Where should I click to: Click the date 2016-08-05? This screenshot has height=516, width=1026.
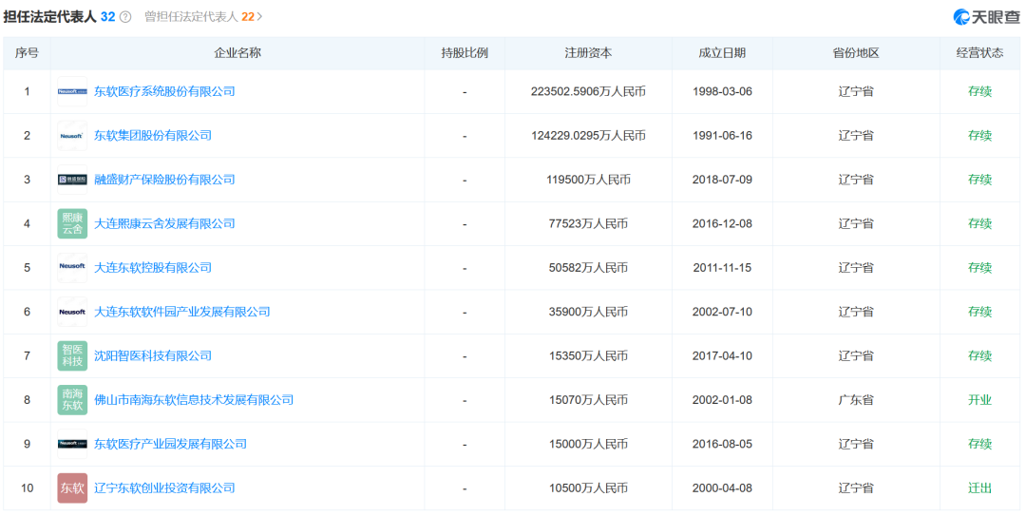722,444
